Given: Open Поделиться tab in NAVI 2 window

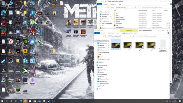Looking at the screenshot, I should click(x=111, y=33).
